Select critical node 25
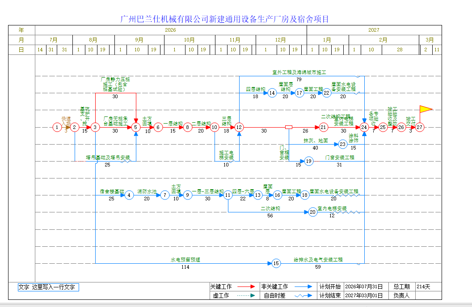Screen dimensions: 472x307 tap(383, 127)
